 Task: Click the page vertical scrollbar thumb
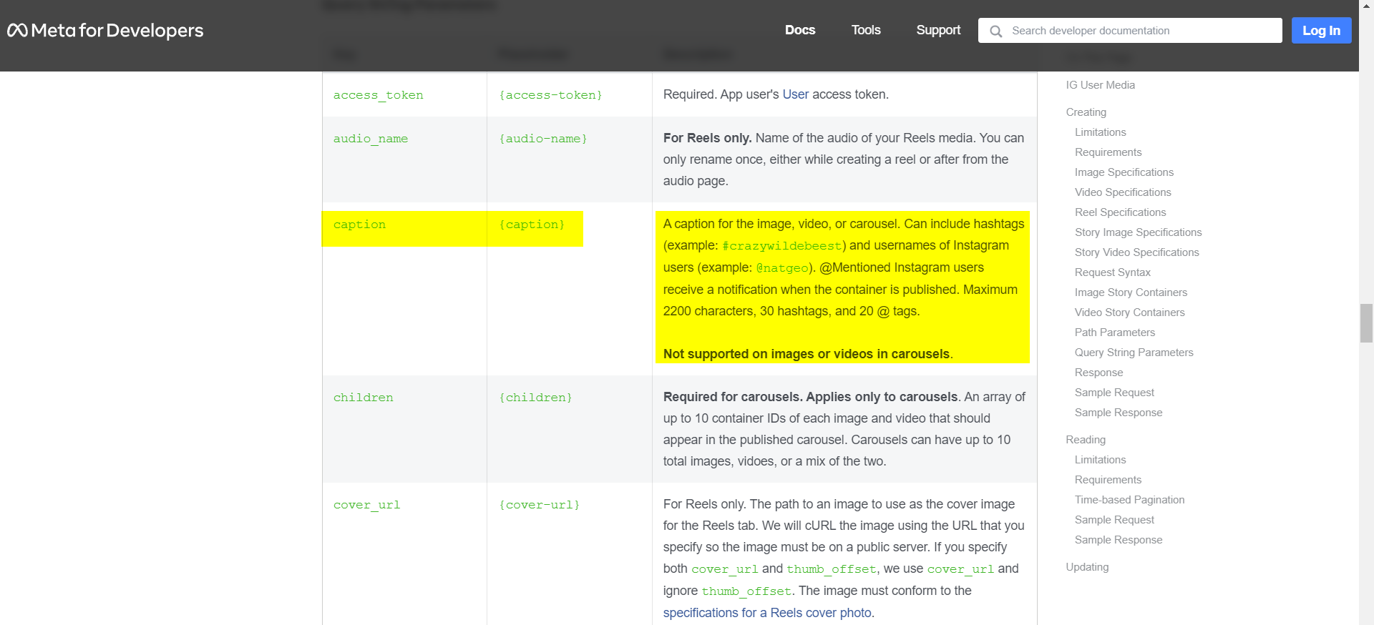1366,323
